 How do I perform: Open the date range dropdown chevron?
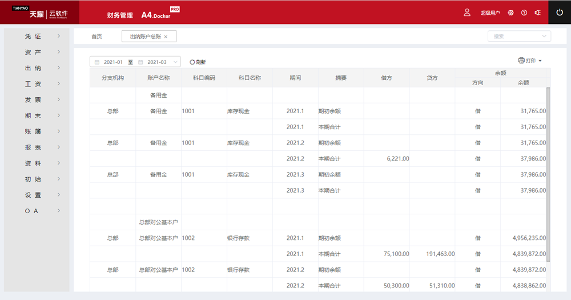[x=175, y=62]
